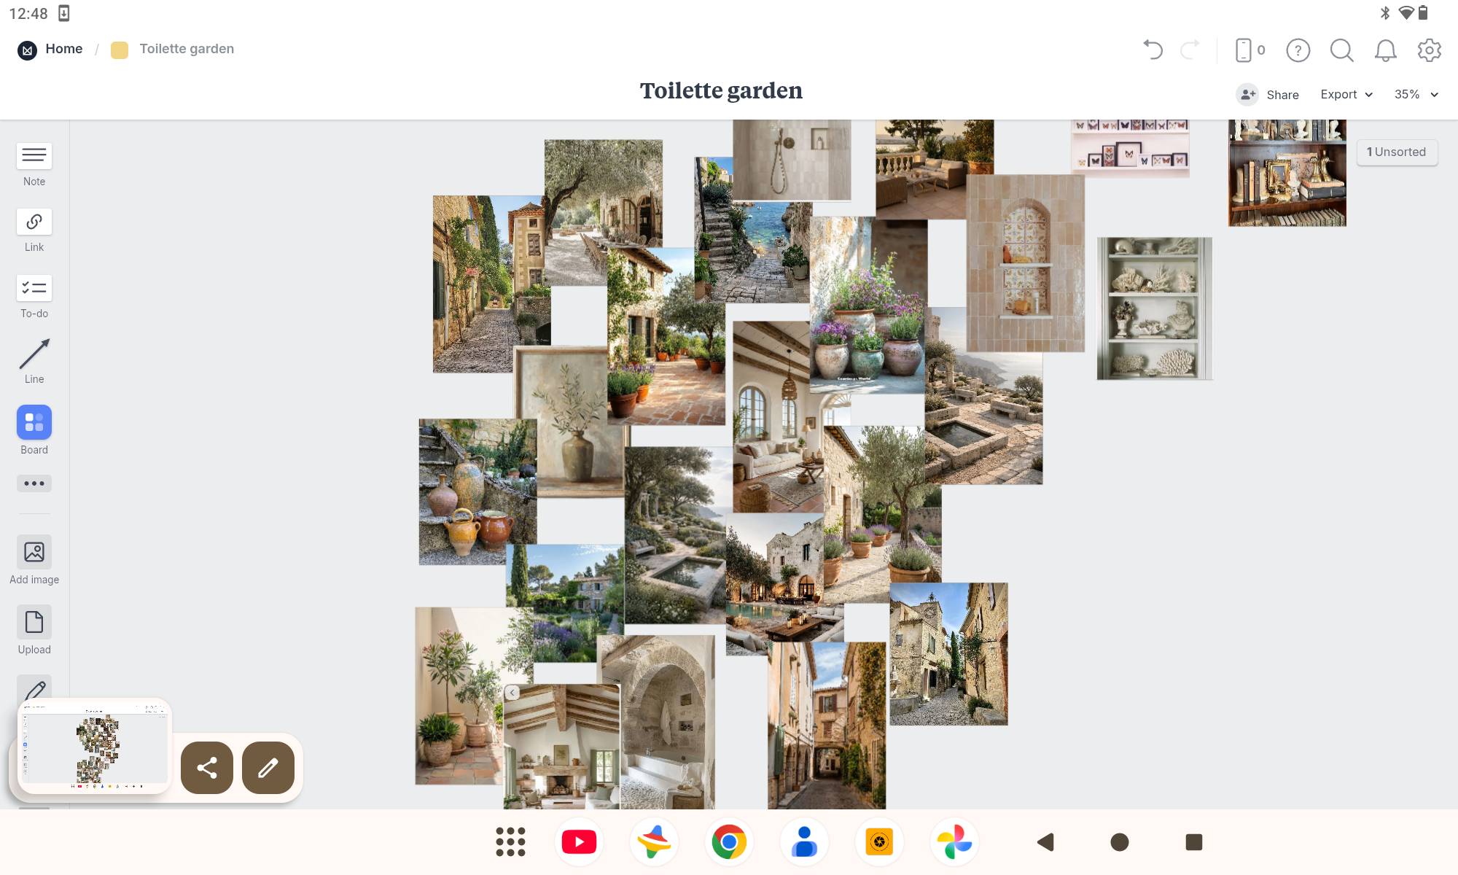
Task: Open Chrome from the taskbar
Action: pos(729,842)
